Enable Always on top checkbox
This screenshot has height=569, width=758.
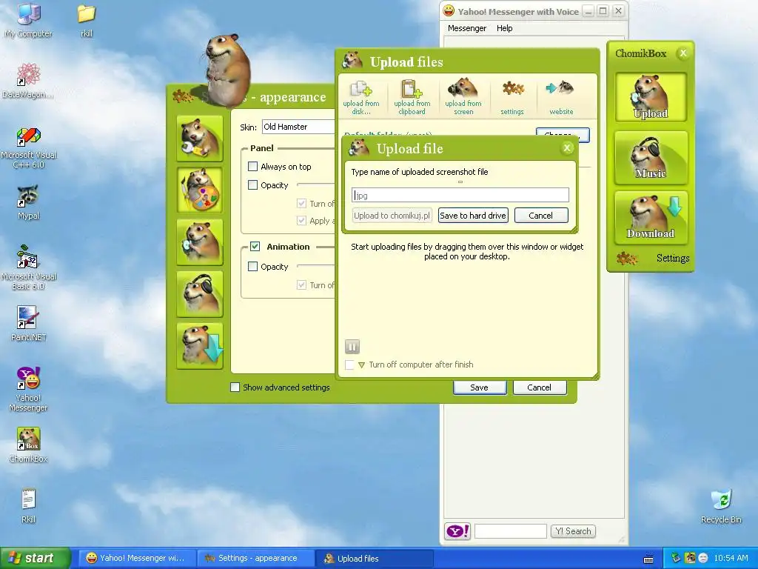click(x=253, y=167)
